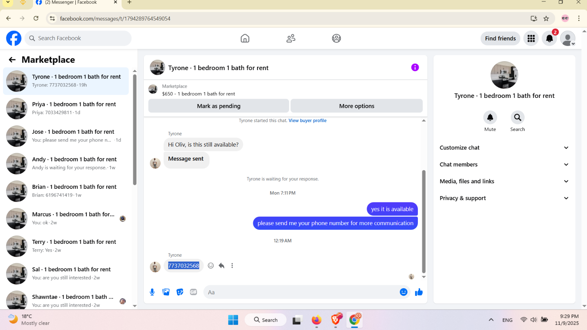This screenshot has width=587, height=330.
Task: Open conversation information purple icon
Action: click(x=415, y=67)
